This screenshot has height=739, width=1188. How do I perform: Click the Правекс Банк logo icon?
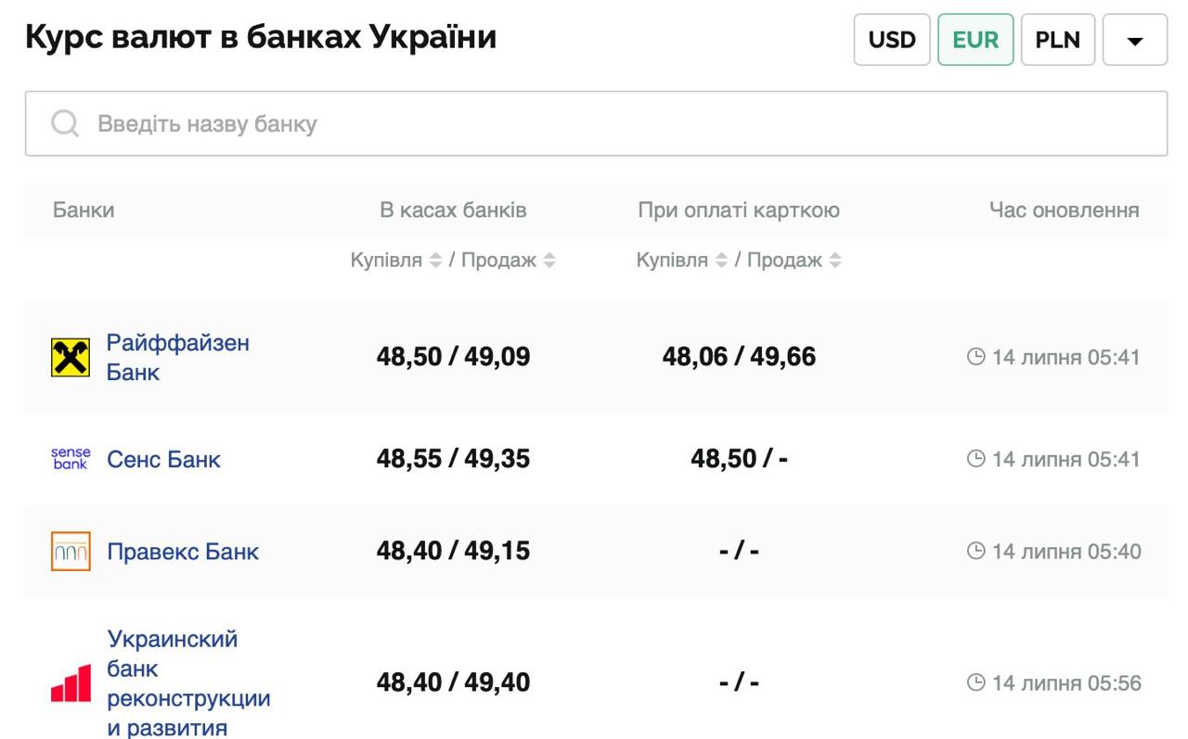[69, 550]
